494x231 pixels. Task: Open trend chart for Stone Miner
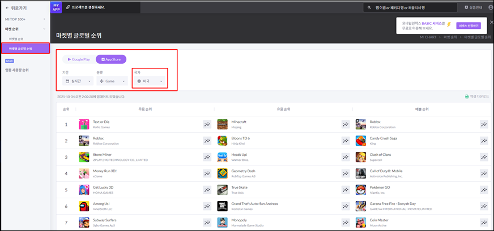pyautogui.click(x=207, y=157)
